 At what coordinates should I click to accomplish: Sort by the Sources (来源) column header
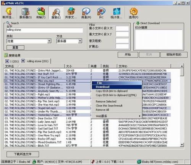coord(95,66)
